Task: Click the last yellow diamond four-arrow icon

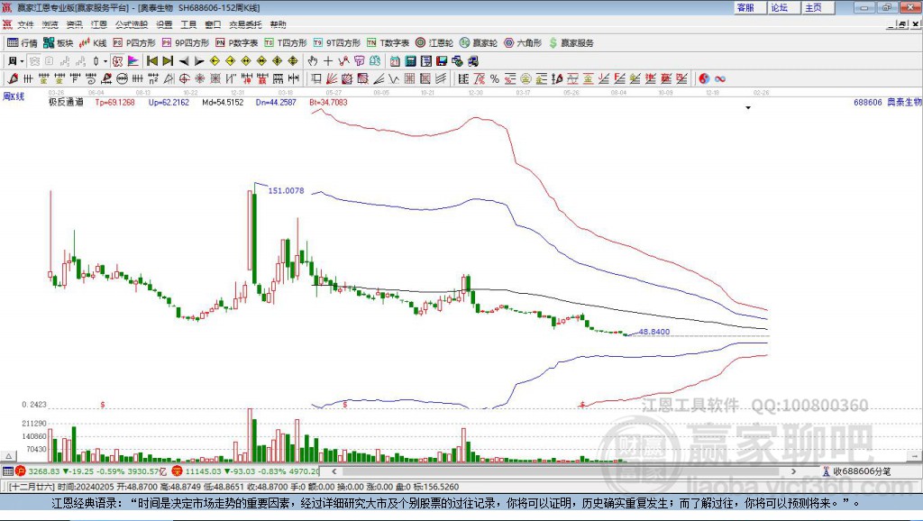Action: [x=293, y=60]
